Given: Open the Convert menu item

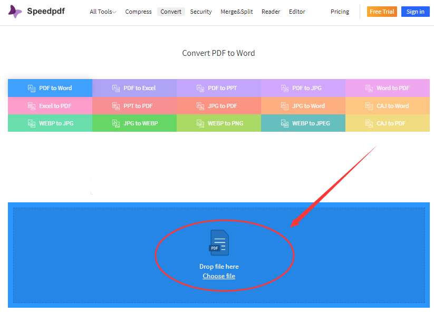Looking at the screenshot, I should point(171,12).
